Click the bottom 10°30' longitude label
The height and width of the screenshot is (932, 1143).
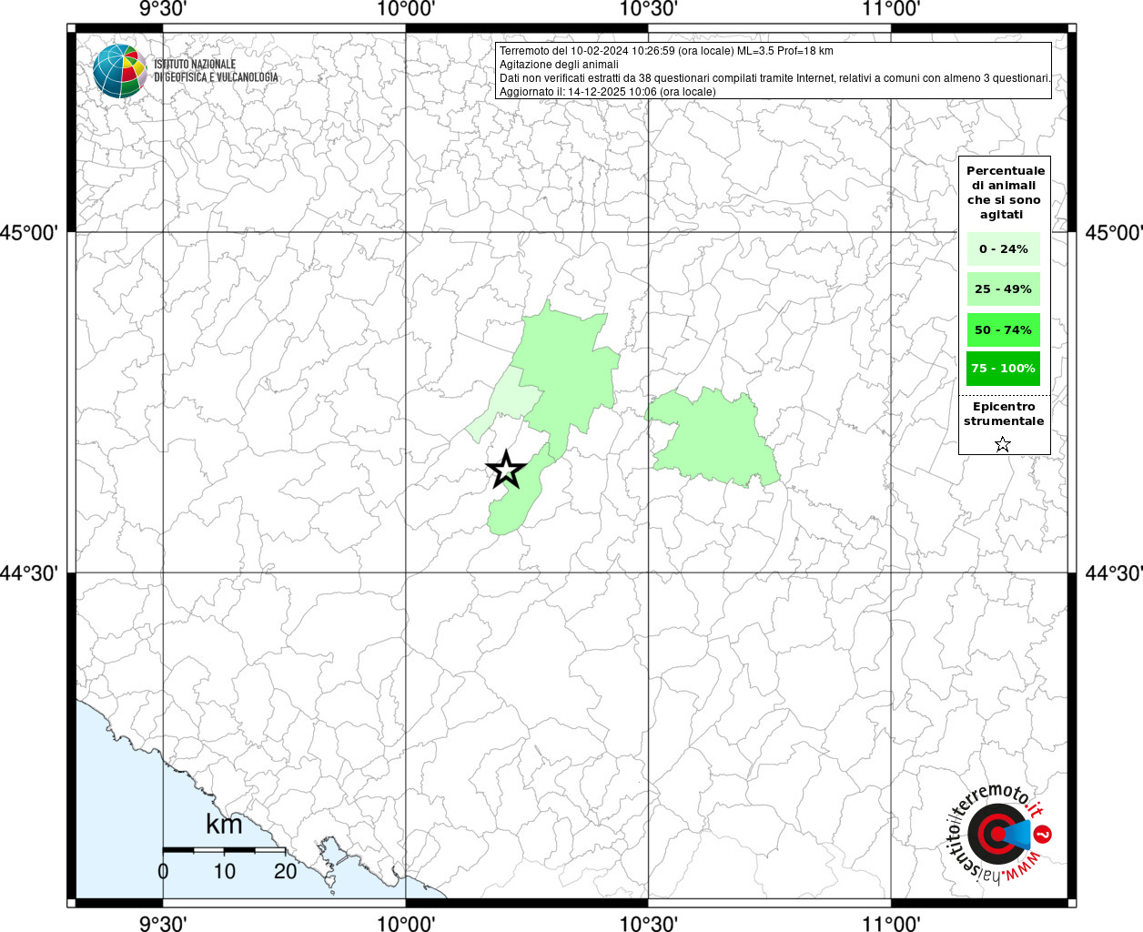648,923
